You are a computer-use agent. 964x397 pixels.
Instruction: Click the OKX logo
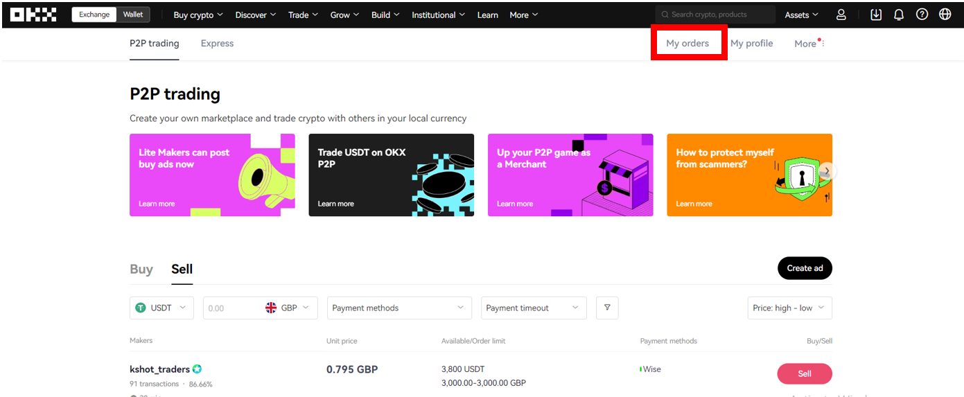[33, 15]
